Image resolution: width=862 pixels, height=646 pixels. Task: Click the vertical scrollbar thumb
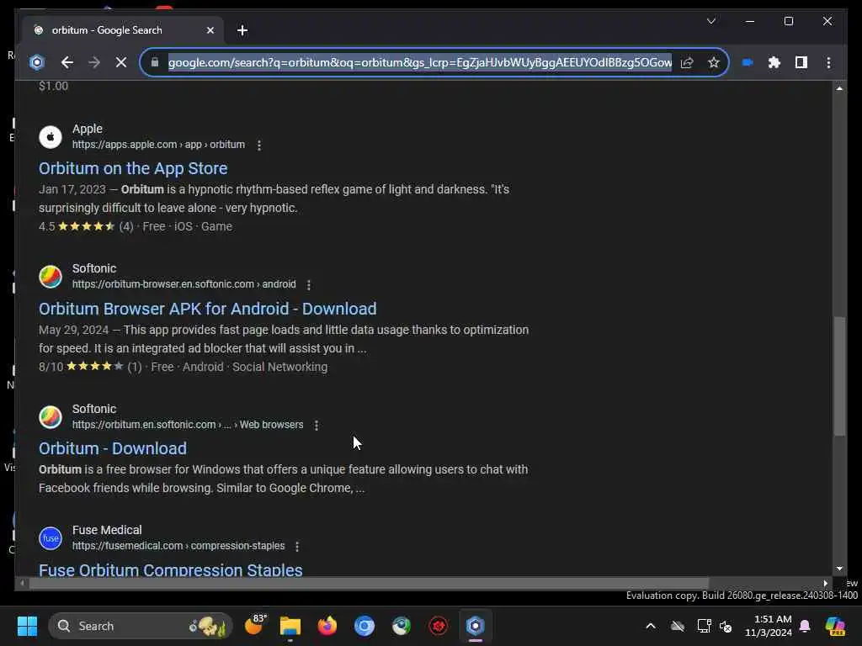tap(839, 376)
